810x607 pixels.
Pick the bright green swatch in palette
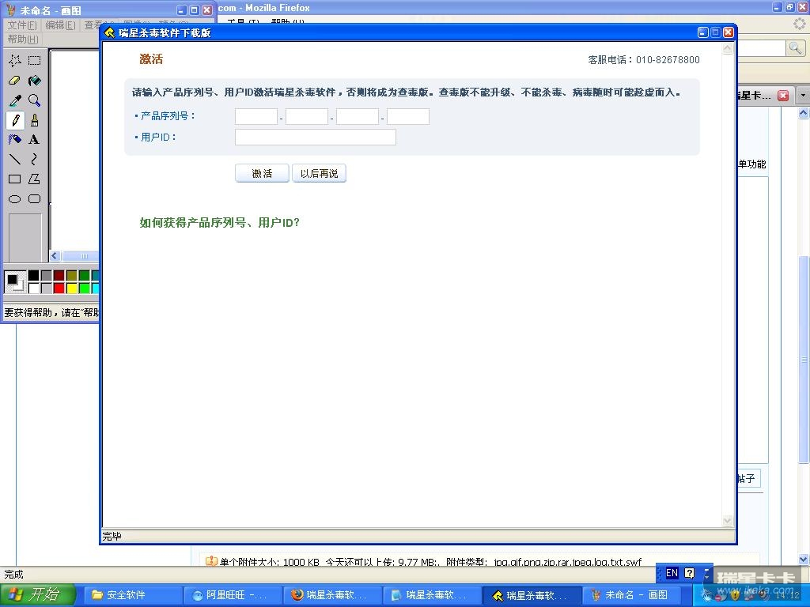click(84, 288)
